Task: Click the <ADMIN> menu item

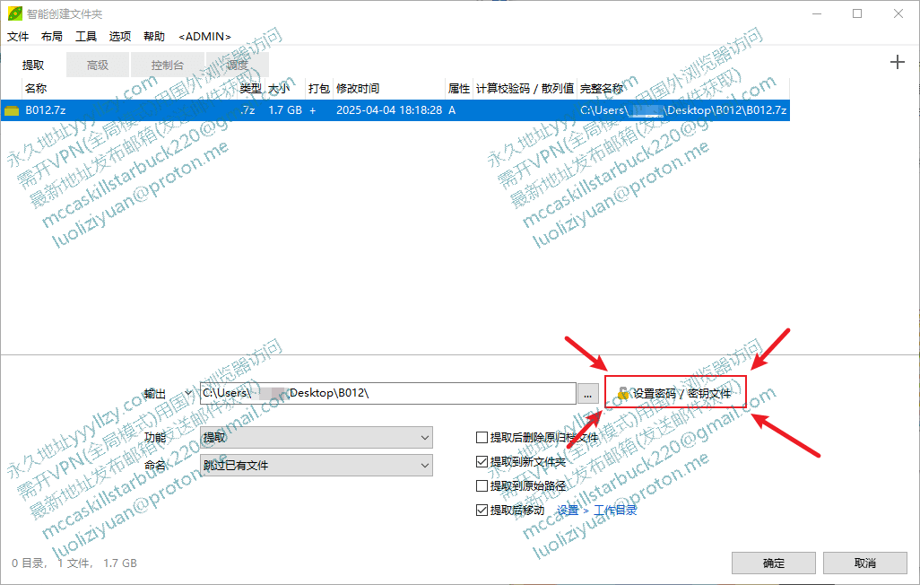Action: 204,37
